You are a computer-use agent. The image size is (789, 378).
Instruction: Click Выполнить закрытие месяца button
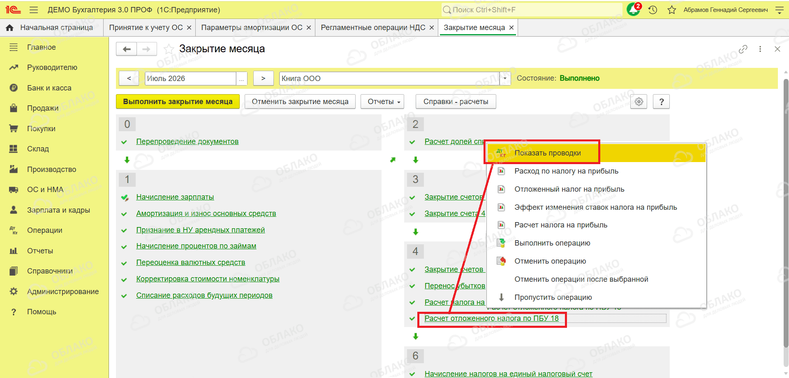click(x=178, y=102)
